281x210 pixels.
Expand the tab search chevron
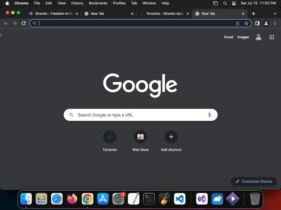(x=275, y=14)
